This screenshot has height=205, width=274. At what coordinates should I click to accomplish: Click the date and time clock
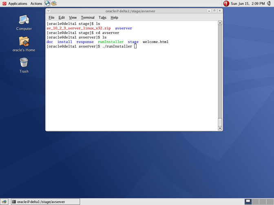click(247, 4)
